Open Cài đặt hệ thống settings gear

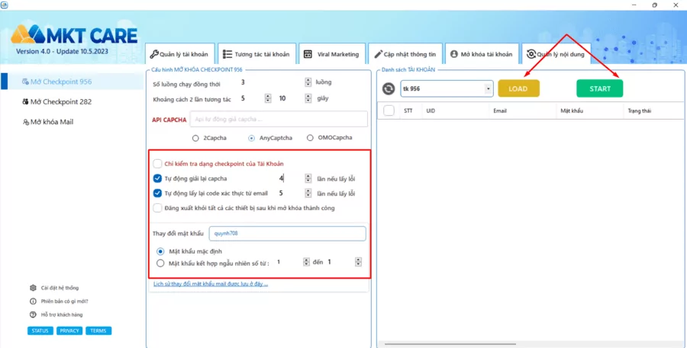coord(33,288)
